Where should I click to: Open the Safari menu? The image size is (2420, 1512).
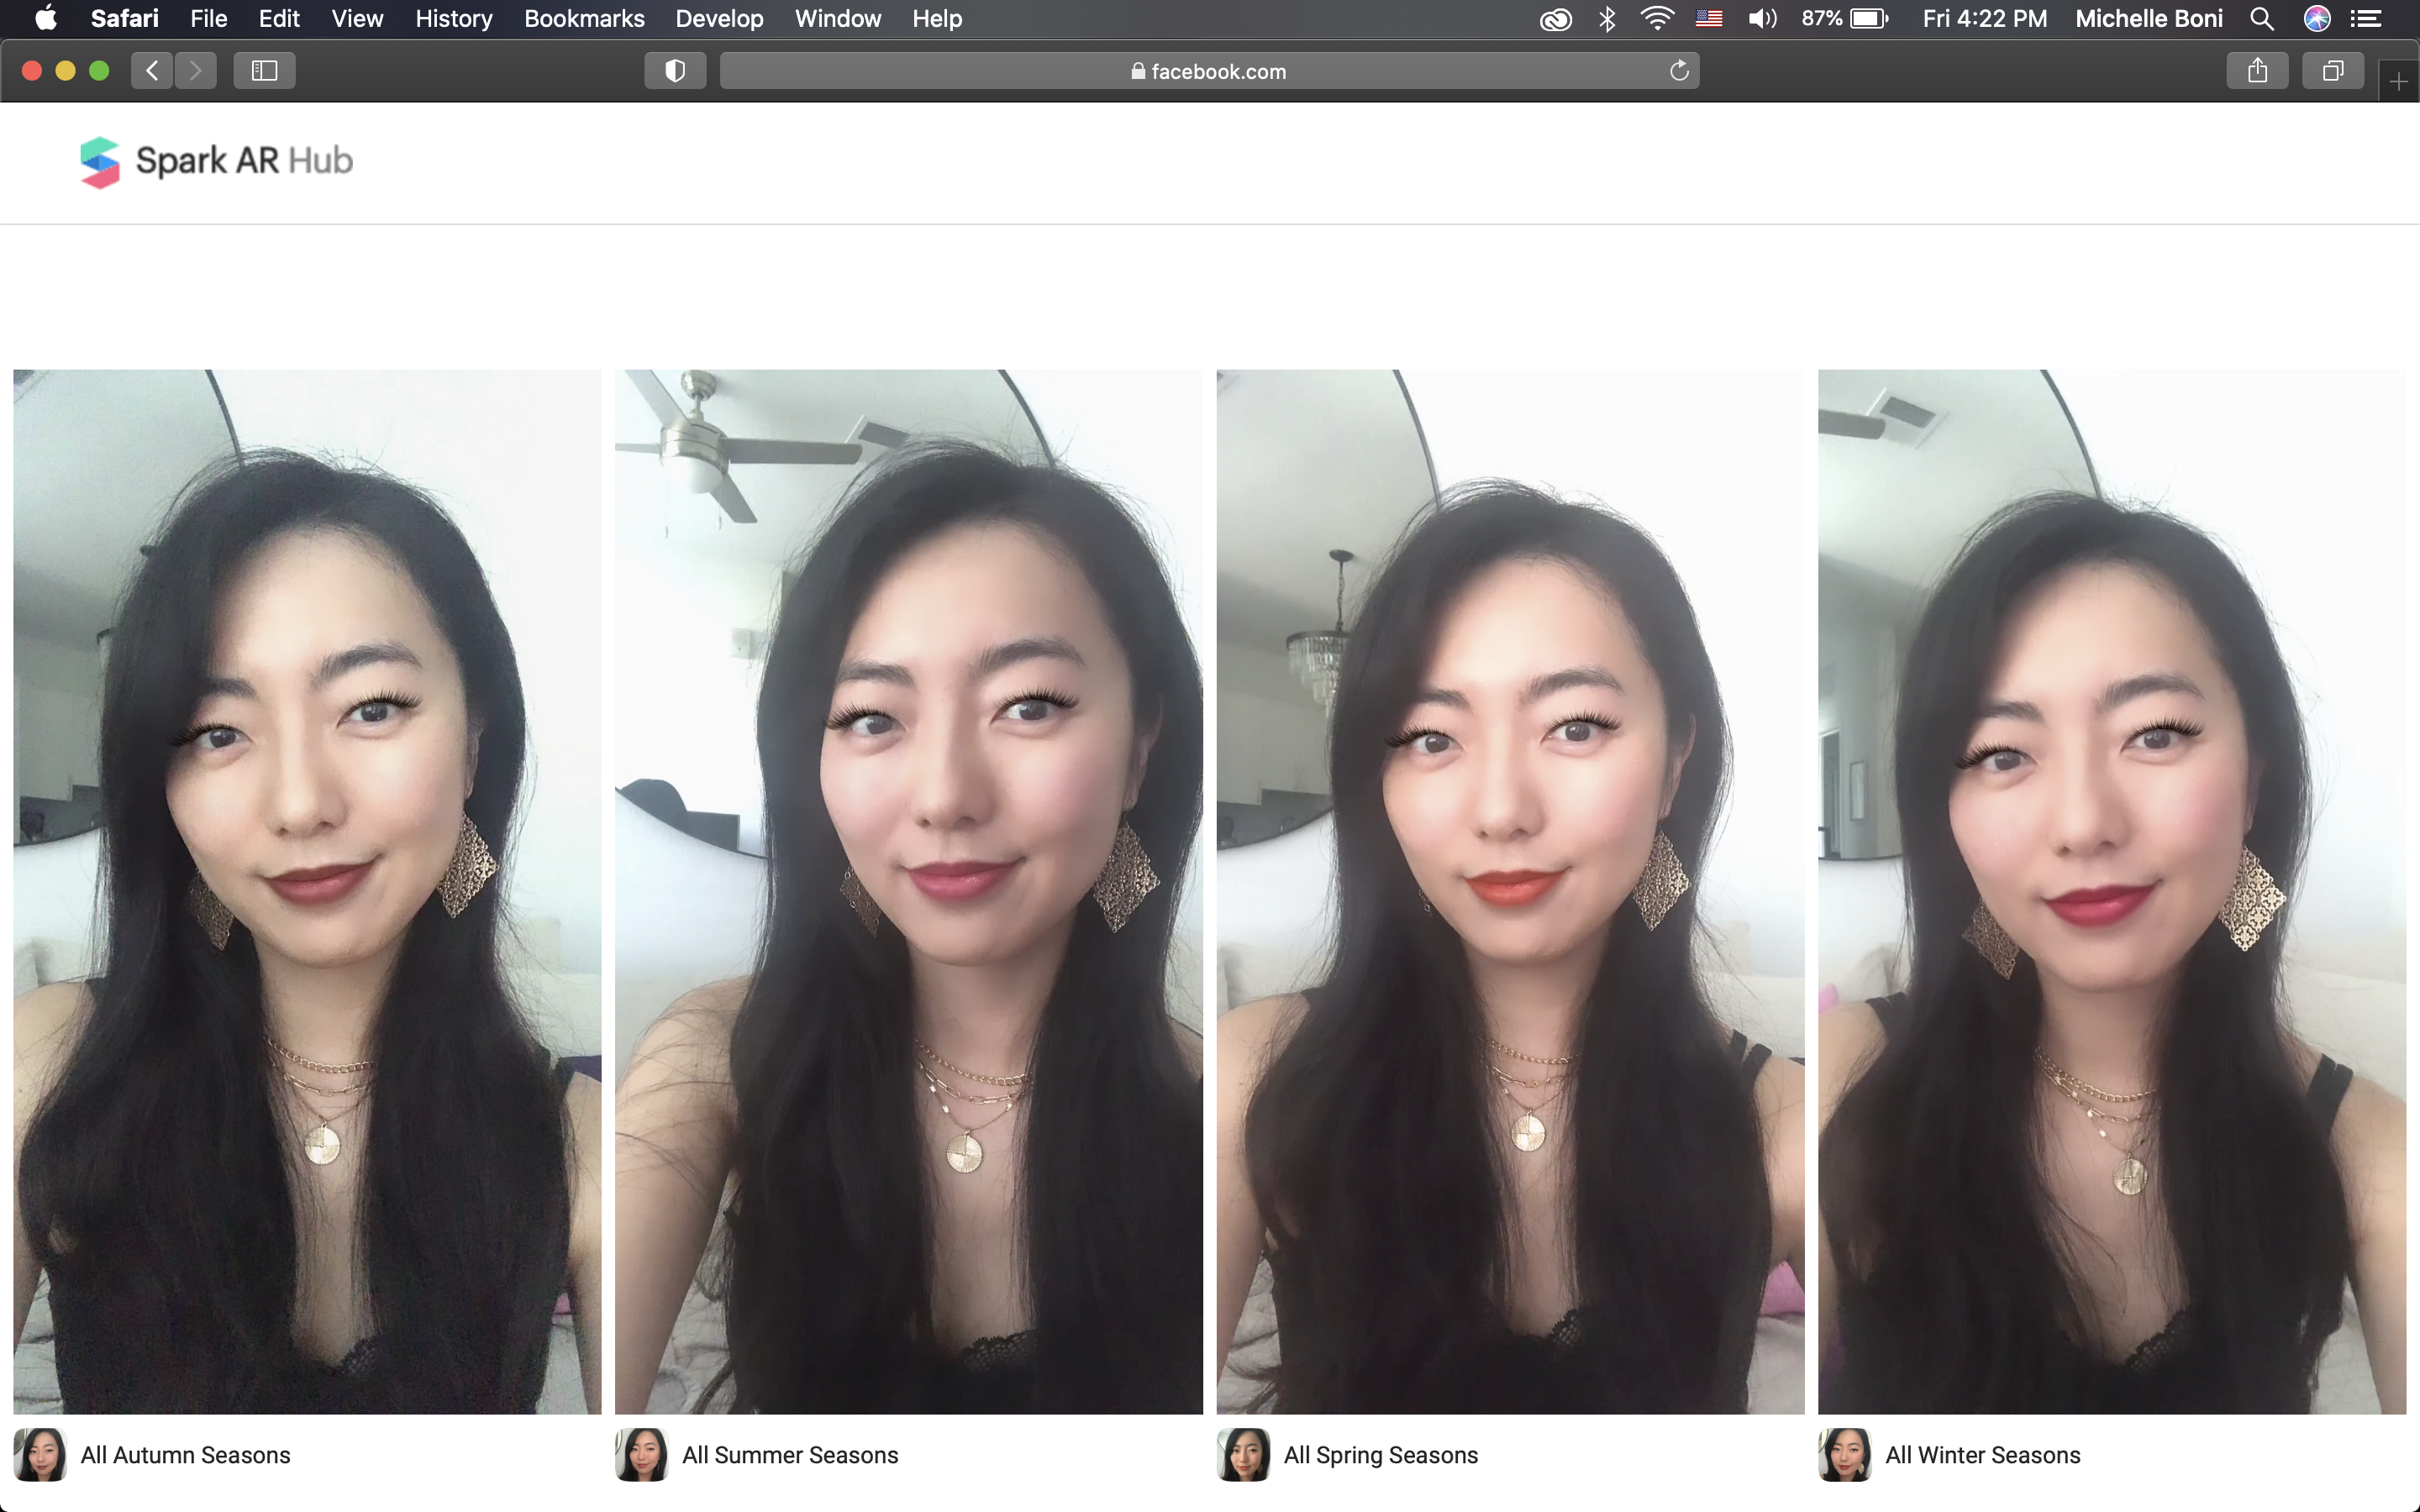124,18
